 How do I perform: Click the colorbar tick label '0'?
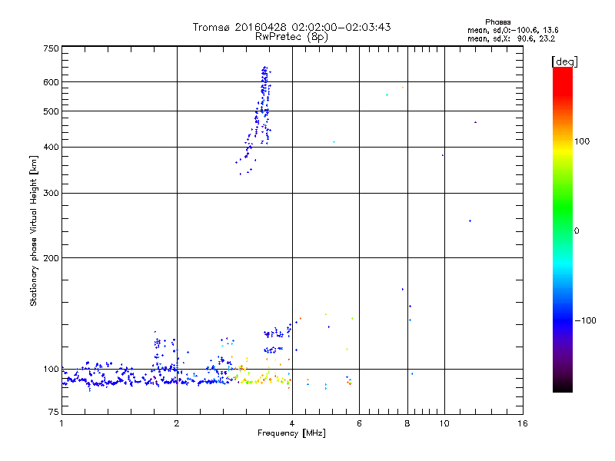pos(577,231)
